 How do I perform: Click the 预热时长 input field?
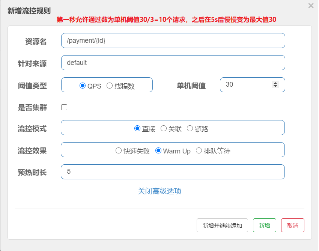click(x=173, y=172)
